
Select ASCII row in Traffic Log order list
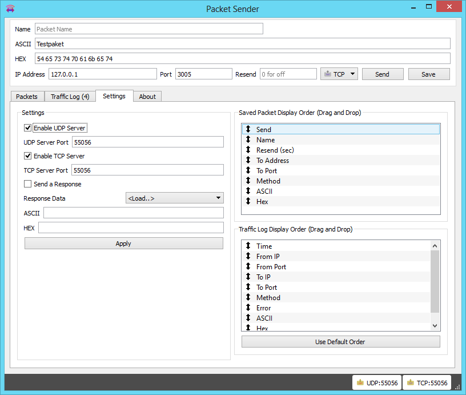[336, 318]
